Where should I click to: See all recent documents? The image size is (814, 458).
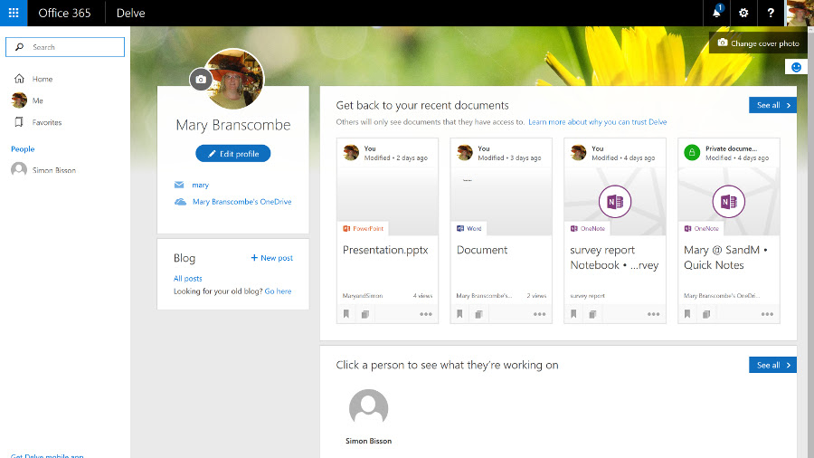tap(772, 105)
